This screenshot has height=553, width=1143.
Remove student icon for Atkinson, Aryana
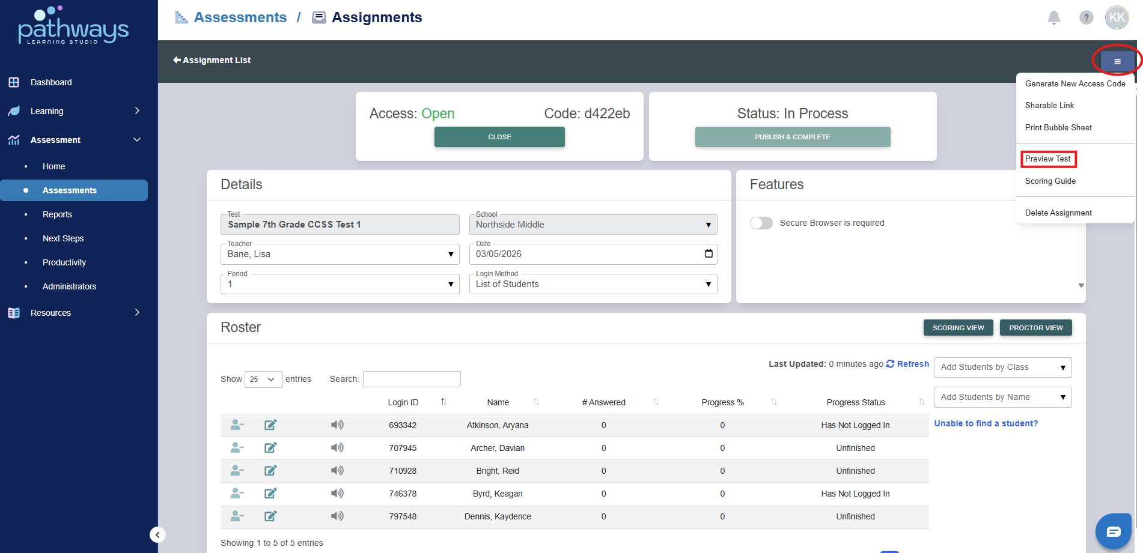tap(237, 425)
